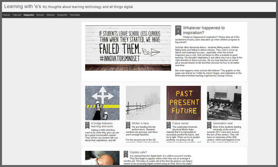Click date ribbon beside 'Future sense'
This screenshot has width=278, height=167.
(168, 125)
